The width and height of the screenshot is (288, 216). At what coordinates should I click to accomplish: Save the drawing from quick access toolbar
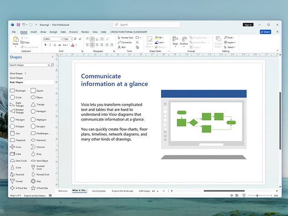click(18, 25)
